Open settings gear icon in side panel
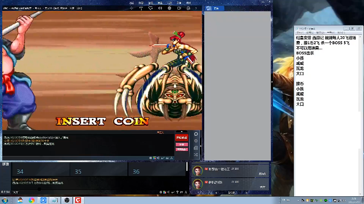This screenshot has width=364, height=204. [196, 141]
